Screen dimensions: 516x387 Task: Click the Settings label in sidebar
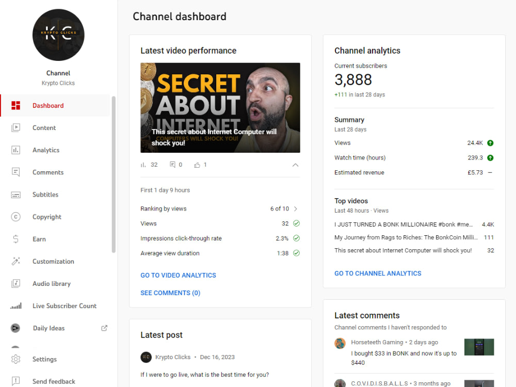coord(44,359)
